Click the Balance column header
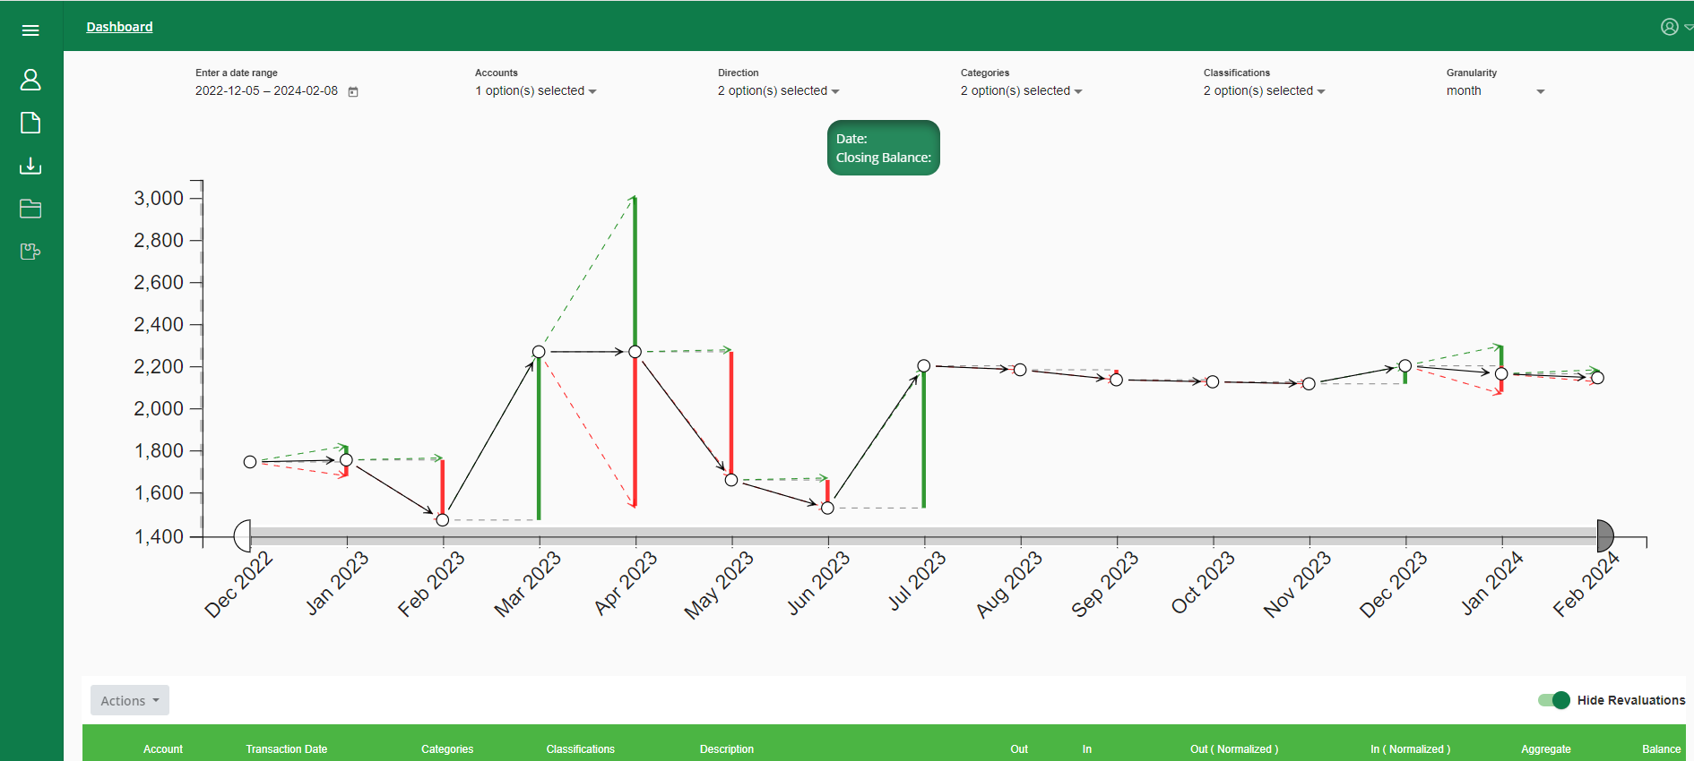The width and height of the screenshot is (1694, 761). pos(1661,749)
